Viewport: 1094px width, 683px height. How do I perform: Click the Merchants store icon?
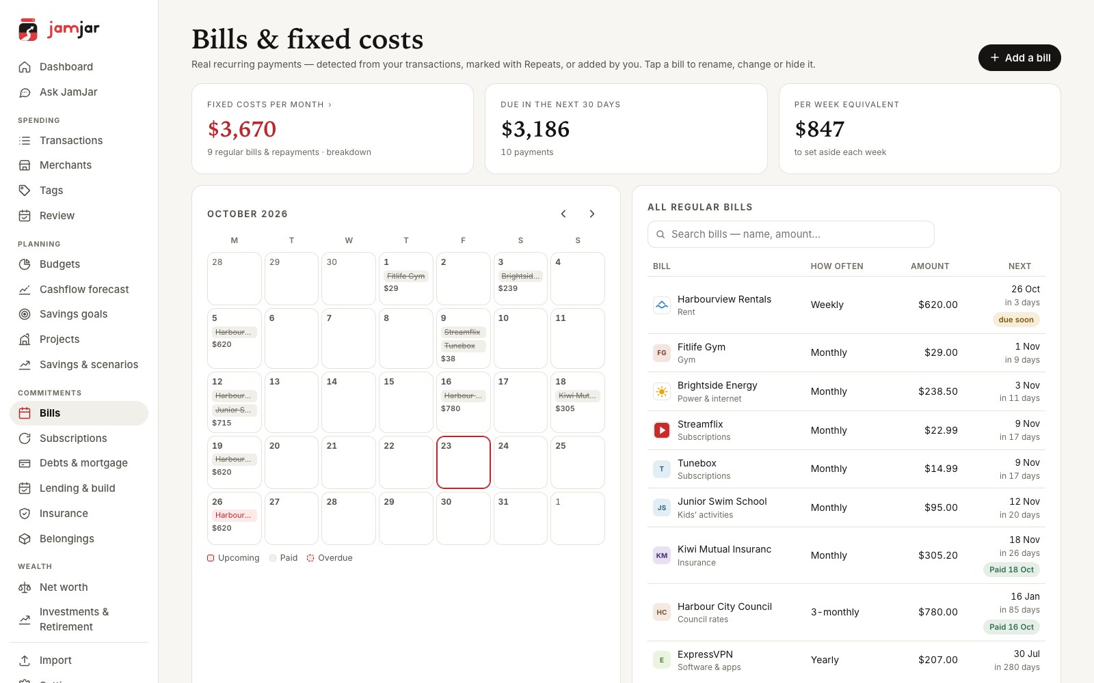point(25,165)
